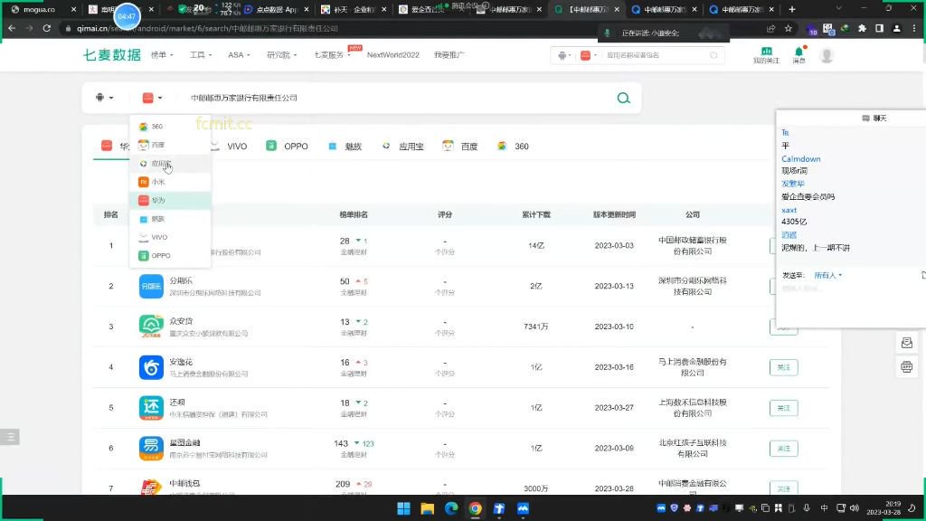Expand the 研究院 menu dropdown
The height and width of the screenshot is (521, 926).
tap(281, 55)
